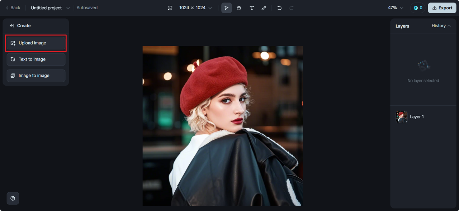Undo the last action
The height and width of the screenshot is (211, 459).
[279, 8]
